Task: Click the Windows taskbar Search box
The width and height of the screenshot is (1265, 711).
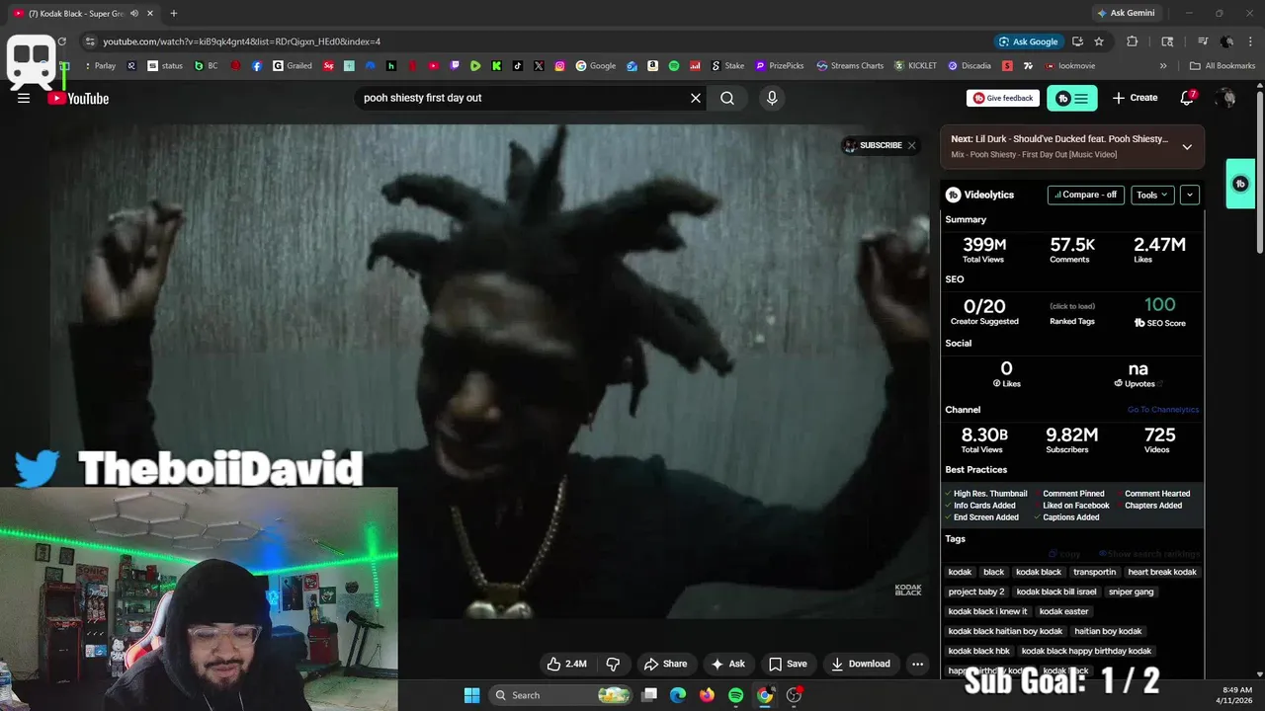Action: tap(560, 695)
